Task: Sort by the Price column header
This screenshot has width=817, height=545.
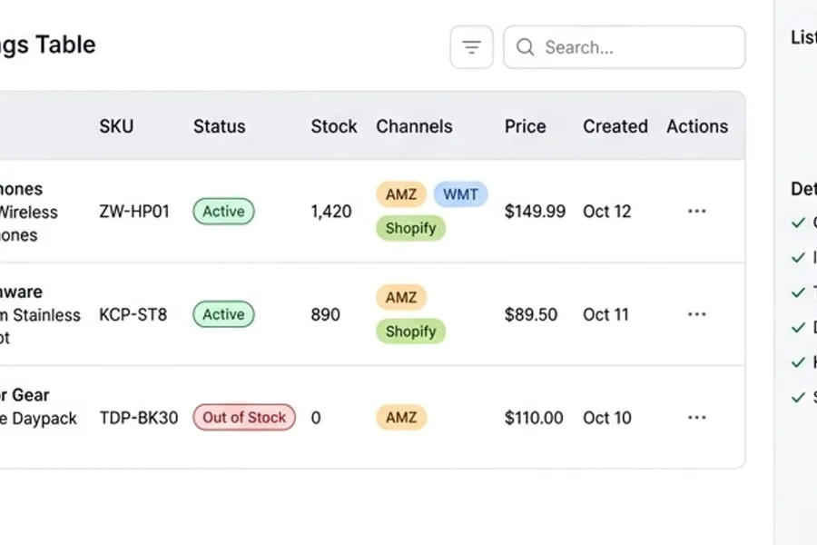Action: [x=525, y=126]
